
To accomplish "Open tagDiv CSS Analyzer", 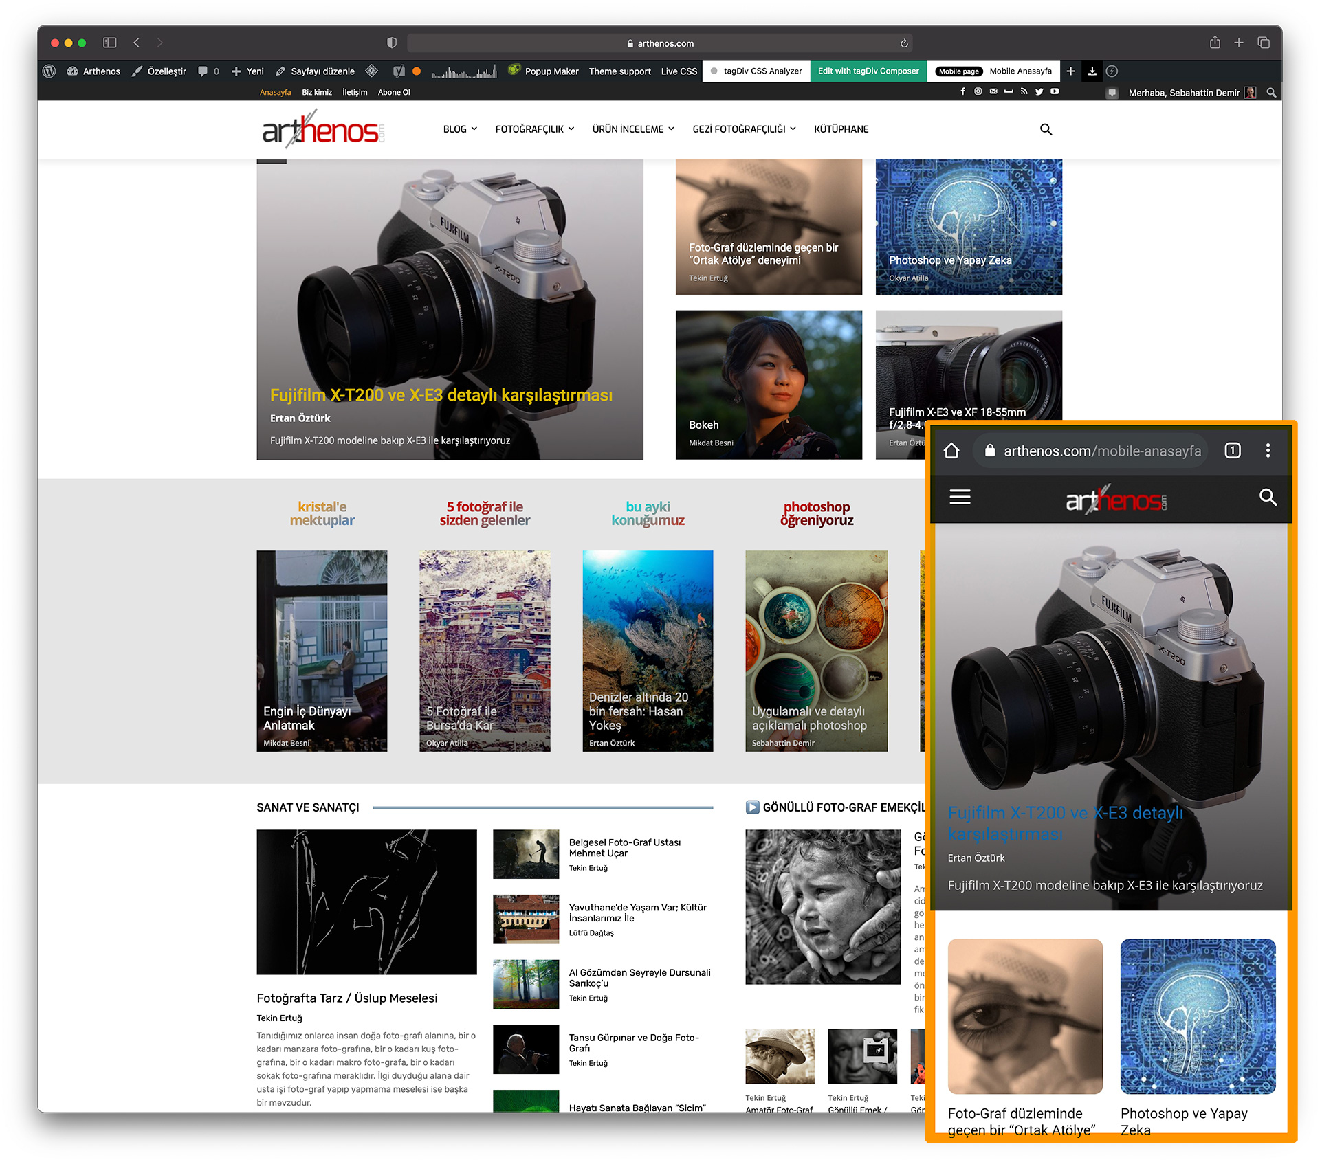I will point(756,71).
